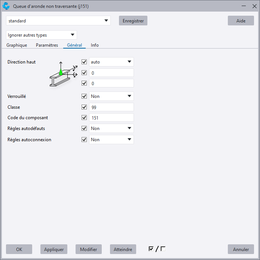
Task: Expand the Ignorer autres types dropdown
Action: point(42,35)
